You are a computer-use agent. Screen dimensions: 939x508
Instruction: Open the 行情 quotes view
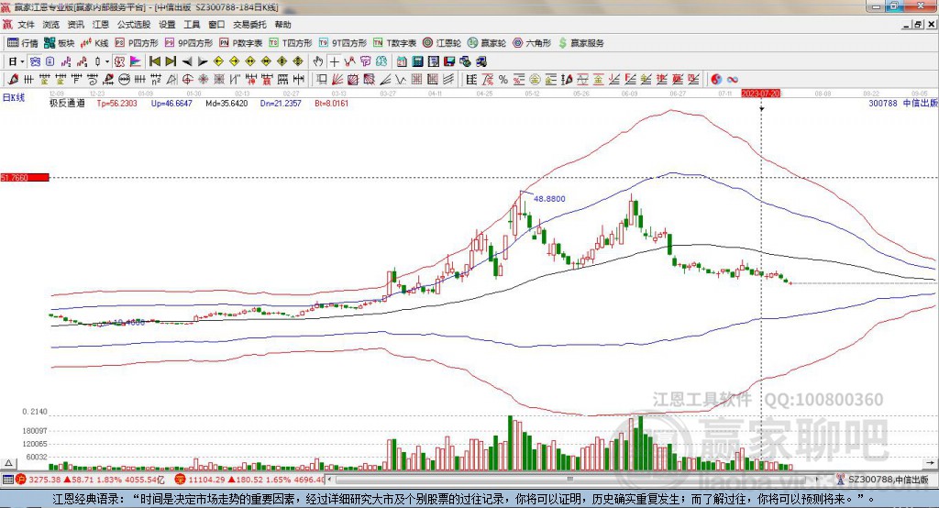[22, 42]
